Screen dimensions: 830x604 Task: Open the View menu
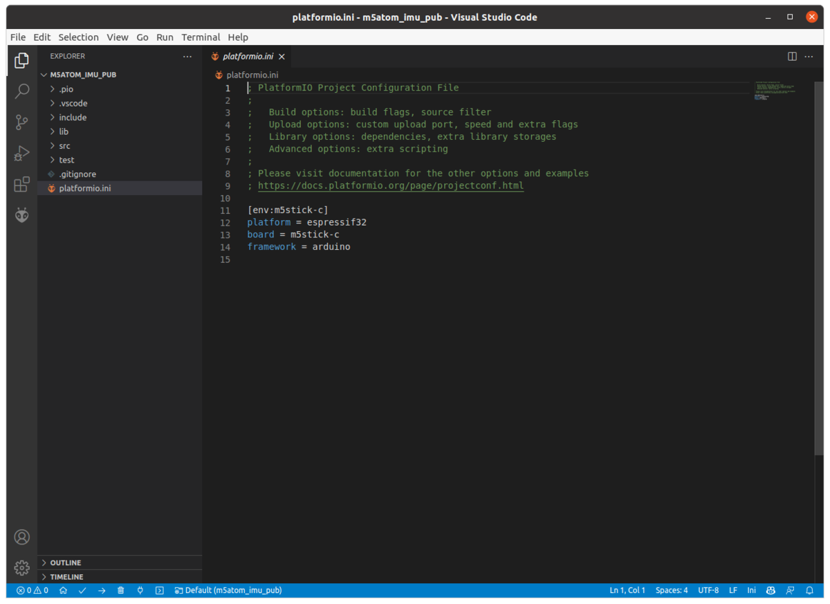[x=117, y=37]
